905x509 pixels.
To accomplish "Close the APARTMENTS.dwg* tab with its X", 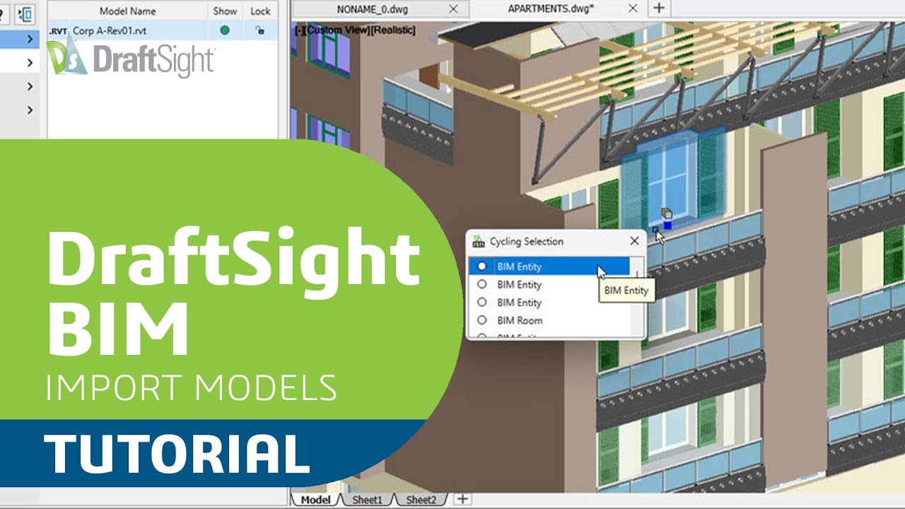I will tap(633, 8).
